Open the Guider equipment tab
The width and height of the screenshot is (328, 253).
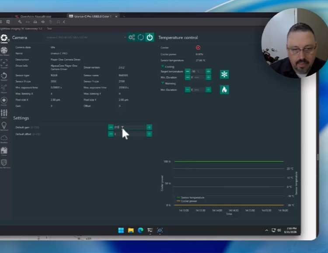4,101
